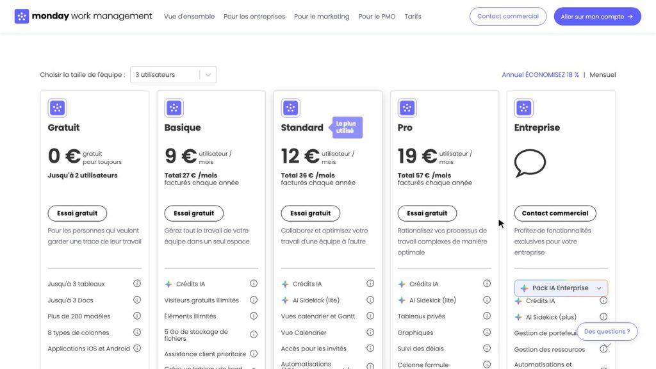Click the Gratuit plan product icon

57,108
